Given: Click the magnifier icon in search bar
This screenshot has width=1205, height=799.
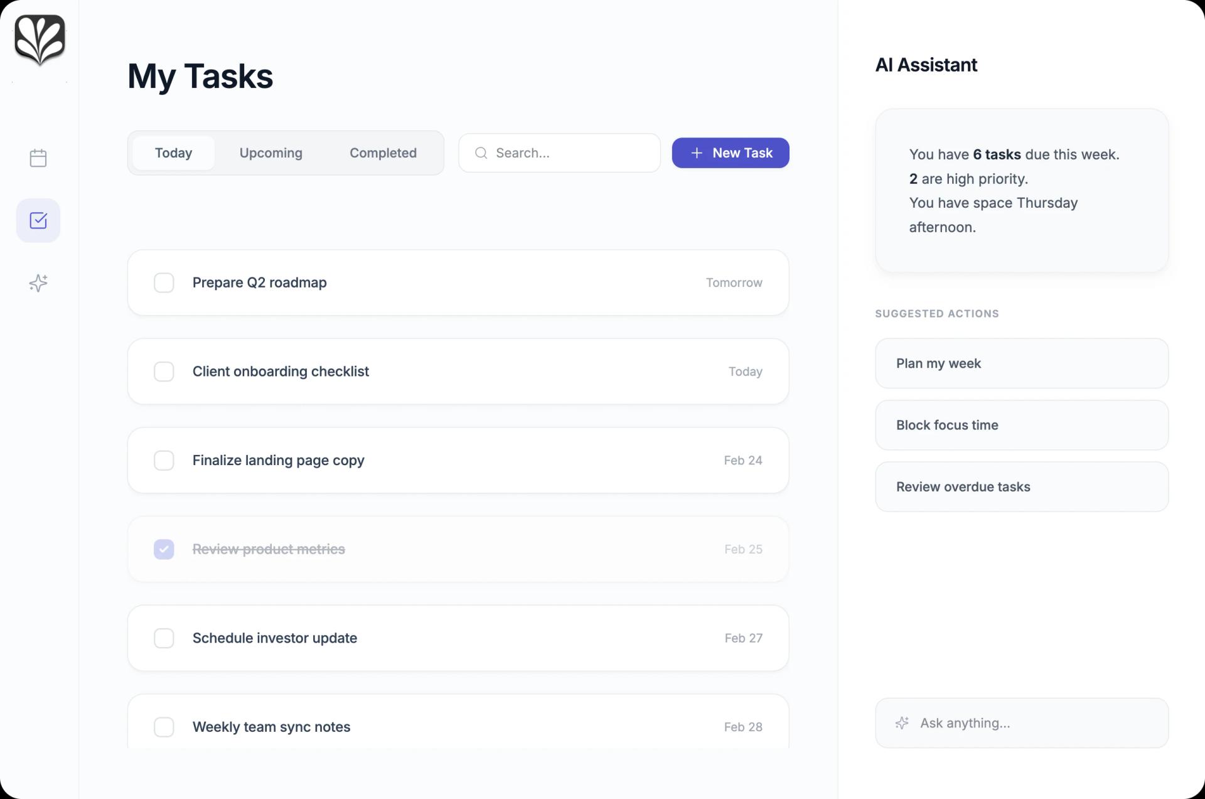Looking at the screenshot, I should point(481,153).
